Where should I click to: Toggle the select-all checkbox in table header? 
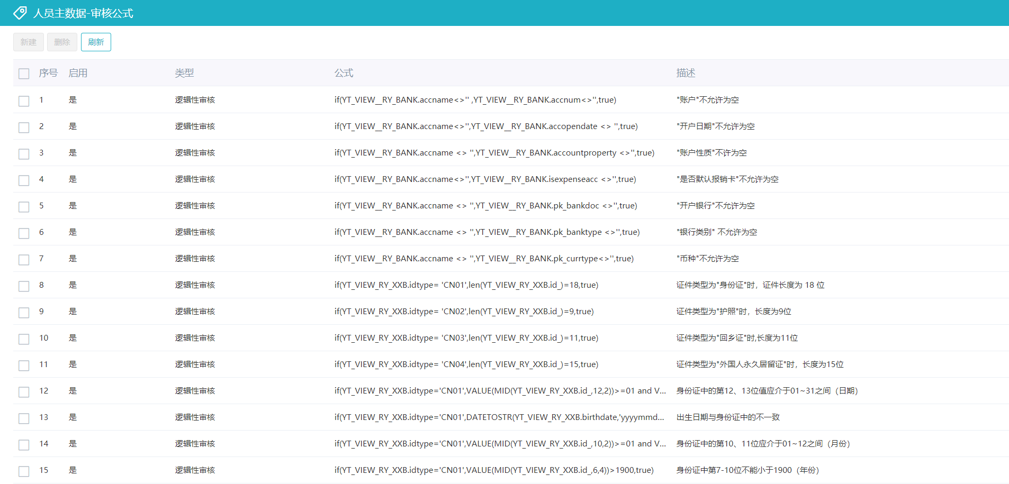tap(24, 74)
